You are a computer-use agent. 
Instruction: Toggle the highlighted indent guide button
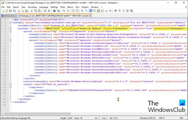tap(91, 11)
